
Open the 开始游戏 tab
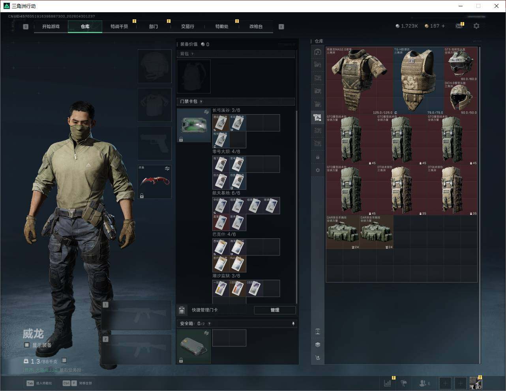pyautogui.click(x=51, y=26)
